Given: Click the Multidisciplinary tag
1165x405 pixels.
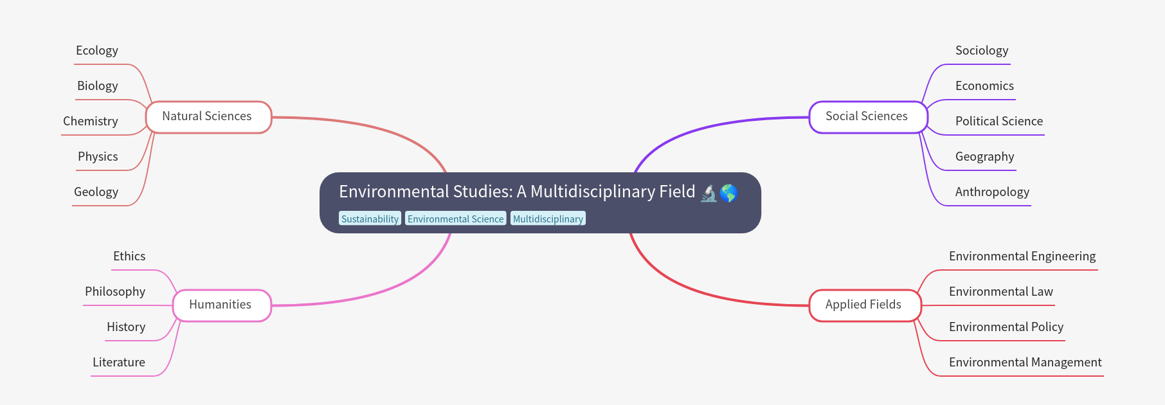Looking at the screenshot, I should (x=548, y=219).
